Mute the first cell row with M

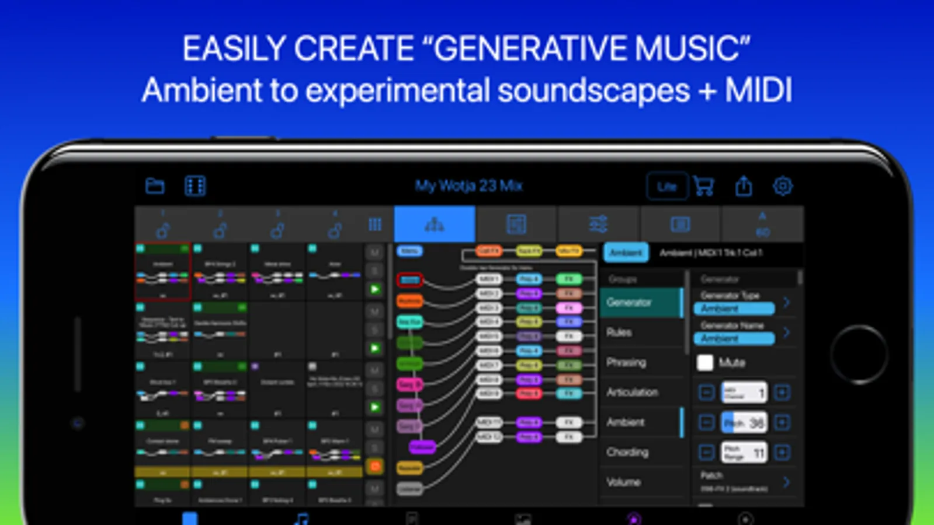point(375,253)
